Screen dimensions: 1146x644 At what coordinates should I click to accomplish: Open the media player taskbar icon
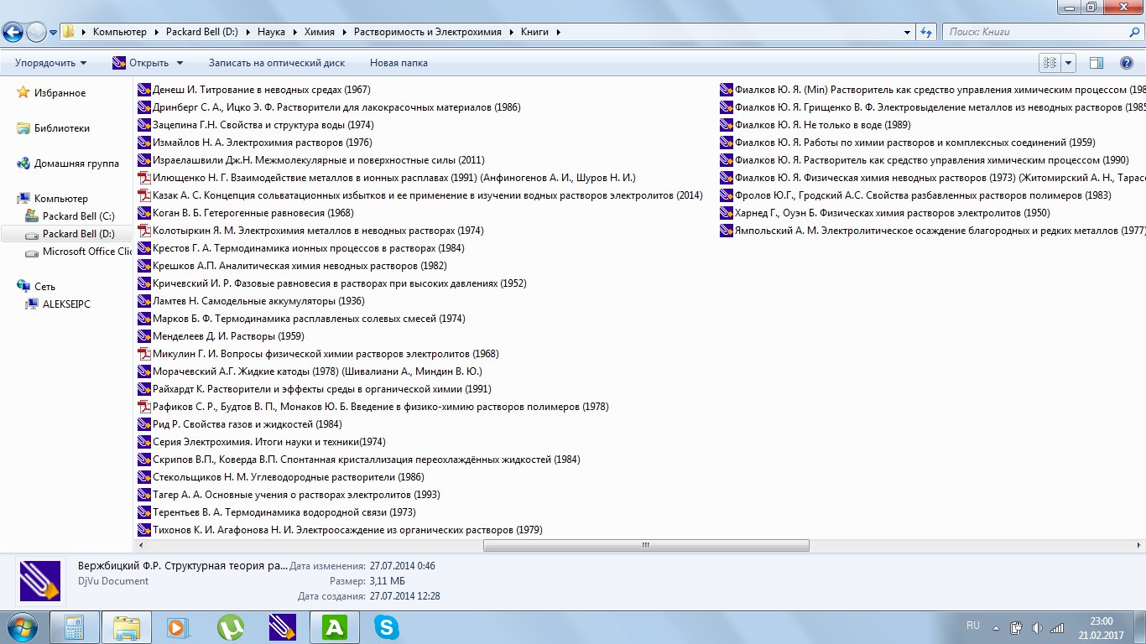[x=178, y=627]
